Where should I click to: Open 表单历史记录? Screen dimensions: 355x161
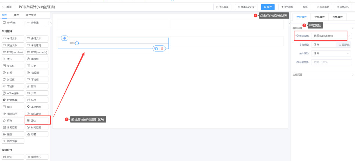246,7
